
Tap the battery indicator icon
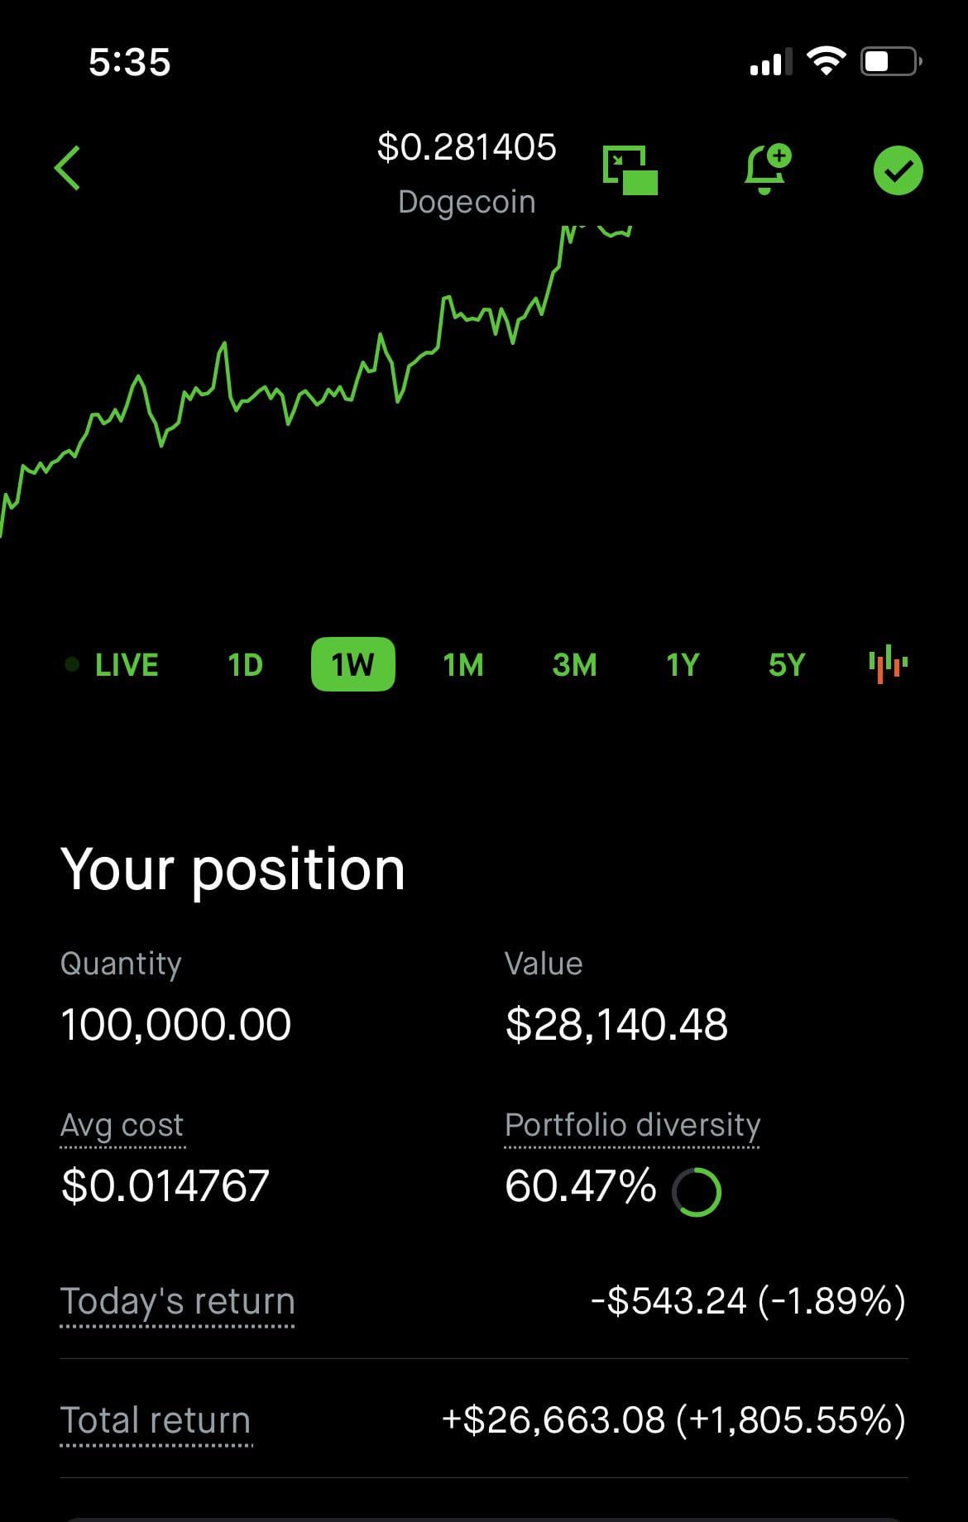click(x=892, y=61)
